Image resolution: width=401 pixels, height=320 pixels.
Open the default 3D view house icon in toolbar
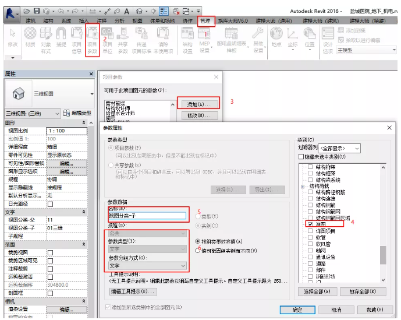tap(139, 11)
